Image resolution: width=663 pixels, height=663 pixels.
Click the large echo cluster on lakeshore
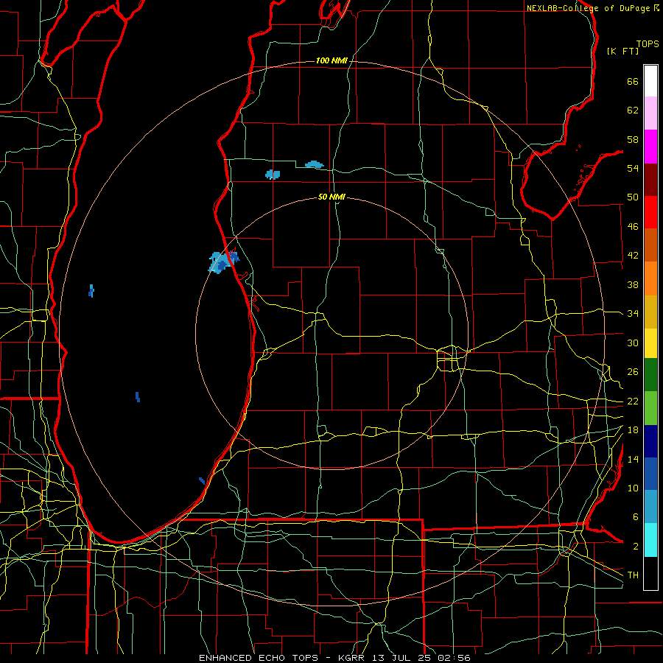coord(224,262)
